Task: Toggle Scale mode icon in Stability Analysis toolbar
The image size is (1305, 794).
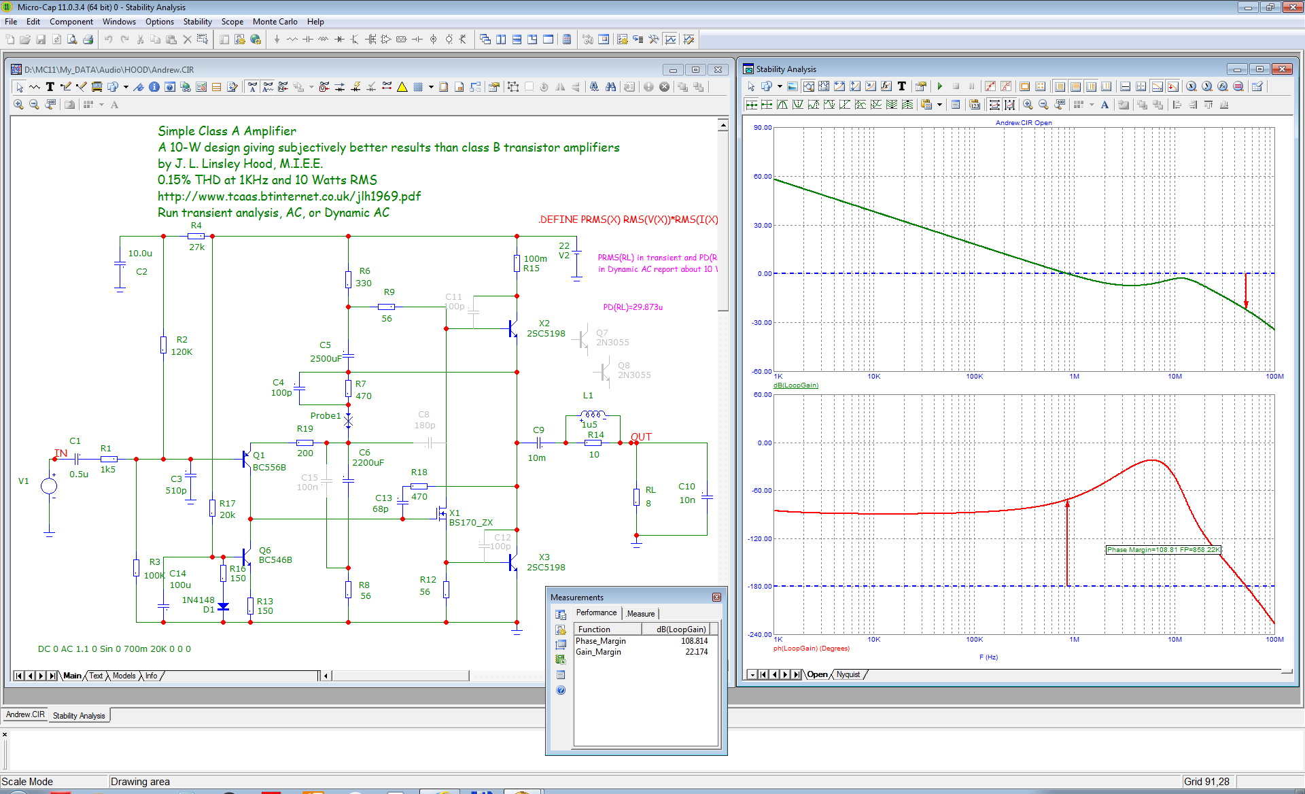Action: pos(808,86)
